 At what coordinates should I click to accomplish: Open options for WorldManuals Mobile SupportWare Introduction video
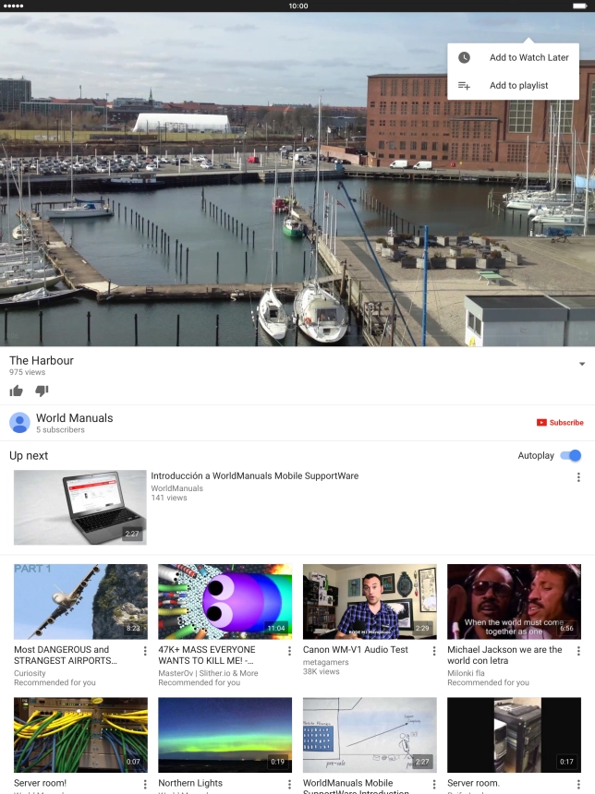(x=434, y=784)
